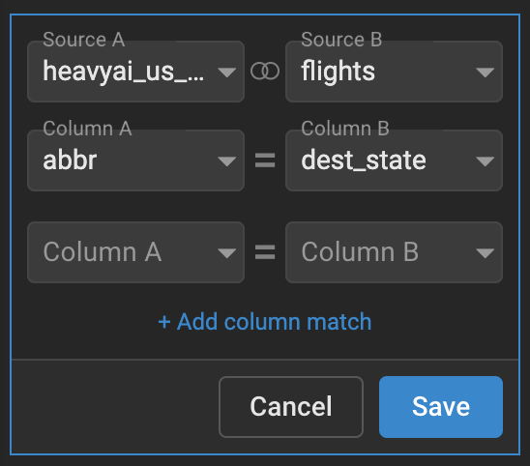Choose a value in the empty Column A field
The image size is (530, 466).
pyautogui.click(x=135, y=252)
